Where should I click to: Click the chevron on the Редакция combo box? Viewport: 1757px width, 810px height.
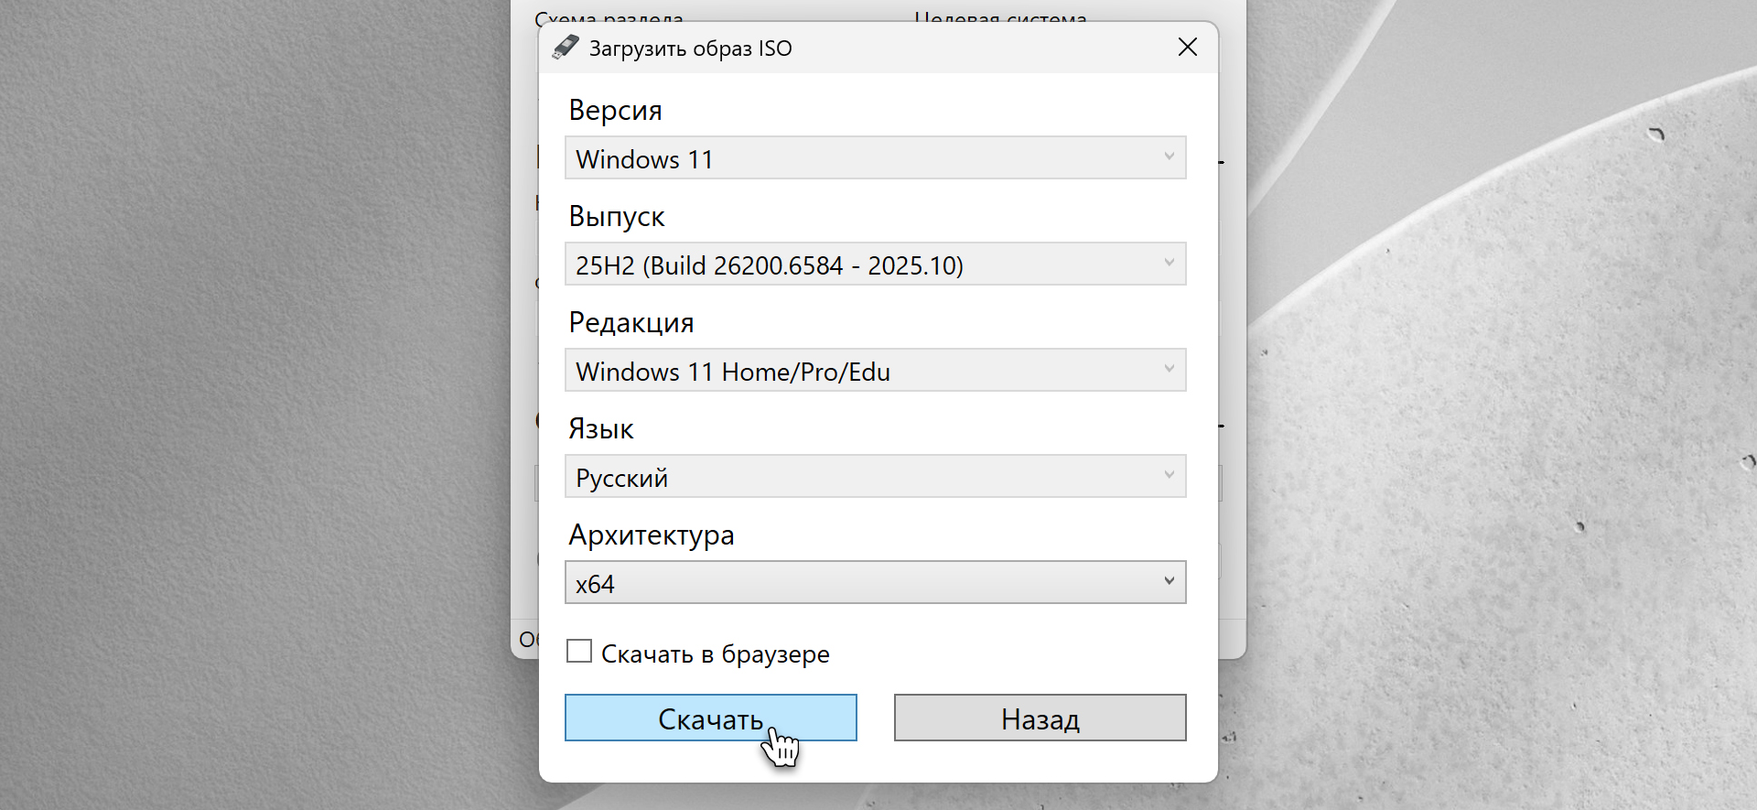coord(1169,370)
